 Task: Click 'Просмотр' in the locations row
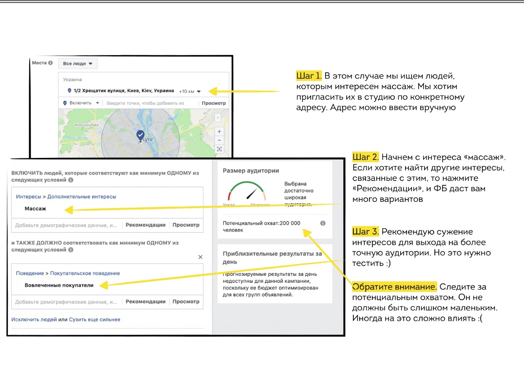[213, 103]
